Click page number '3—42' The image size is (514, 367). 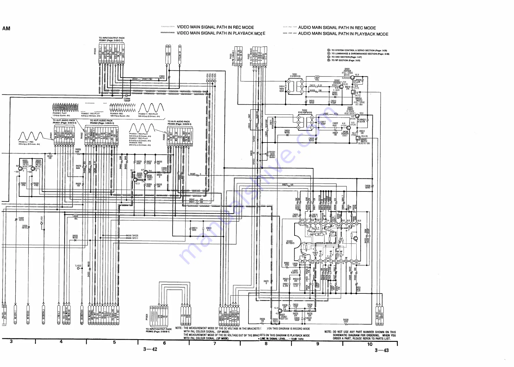(150, 349)
